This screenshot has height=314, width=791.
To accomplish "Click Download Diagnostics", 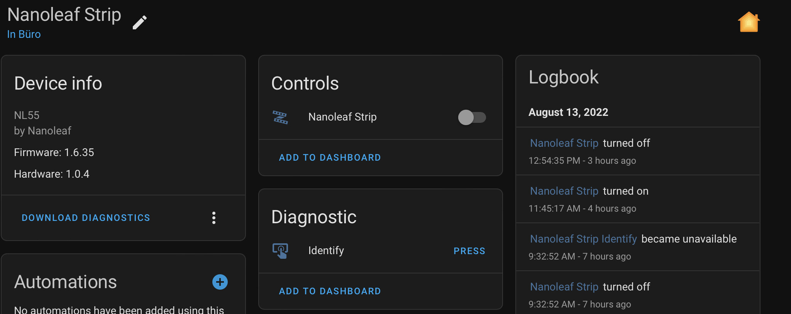I will click(86, 218).
